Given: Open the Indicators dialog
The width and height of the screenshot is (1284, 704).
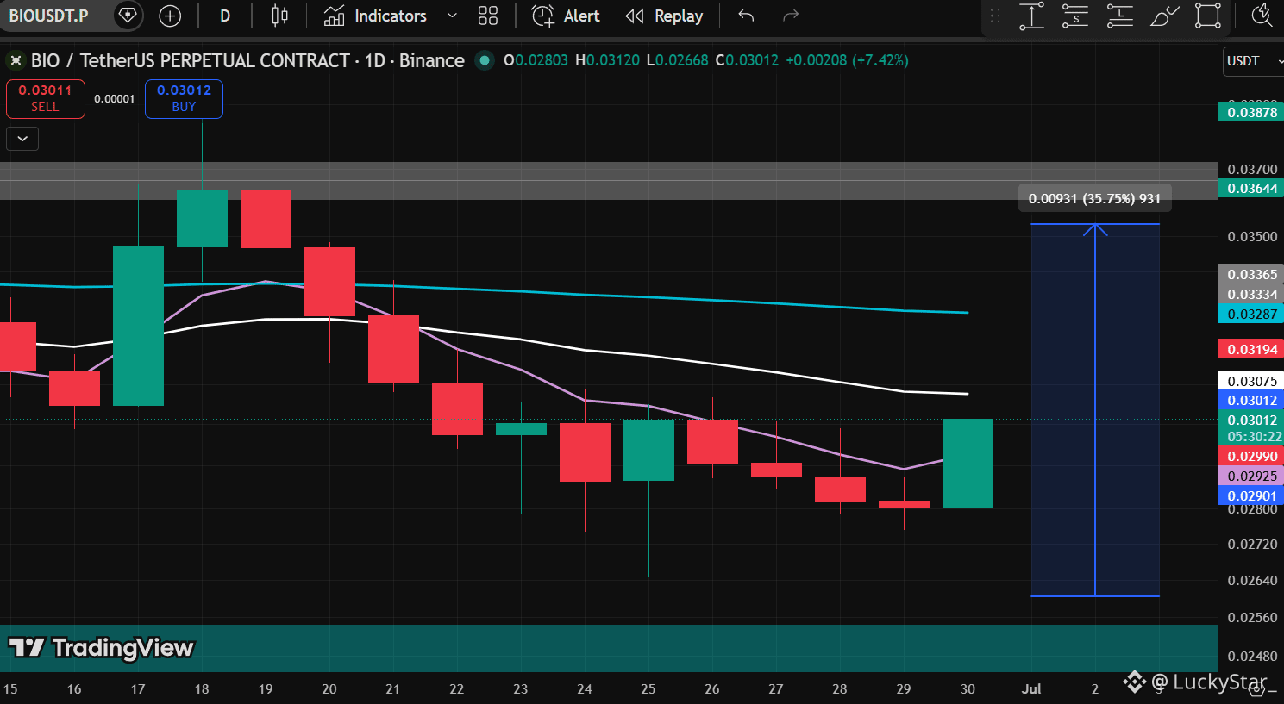Looking at the screenshot, I should pos(375,16).
